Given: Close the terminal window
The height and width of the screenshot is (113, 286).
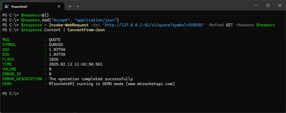Looking at the screenshot, I should point(280,5).
